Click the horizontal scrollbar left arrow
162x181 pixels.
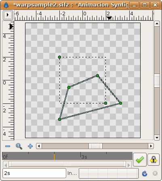click(x=39, y=146)
